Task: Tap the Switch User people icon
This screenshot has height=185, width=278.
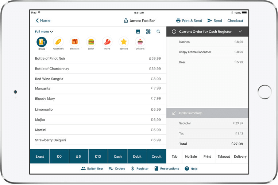Action: coord(83,169)
